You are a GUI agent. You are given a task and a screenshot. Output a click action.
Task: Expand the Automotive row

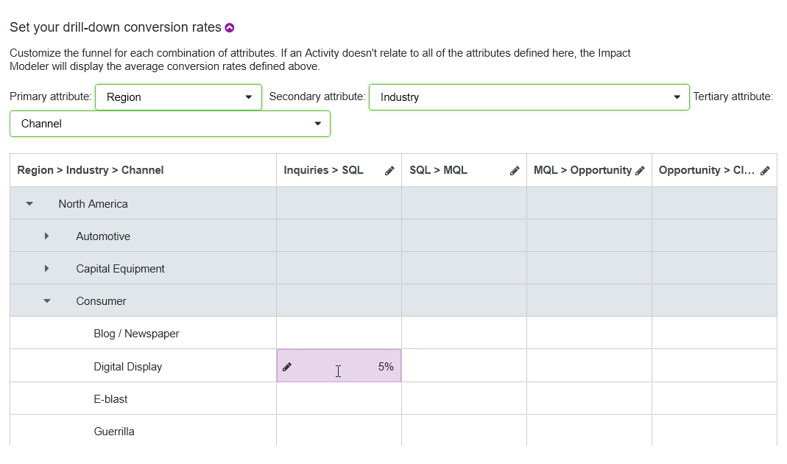click(x=46, y=236)
